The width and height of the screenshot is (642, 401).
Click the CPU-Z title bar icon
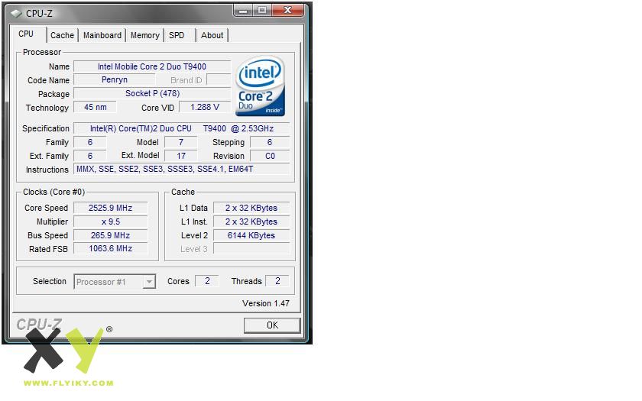[16, 14]
